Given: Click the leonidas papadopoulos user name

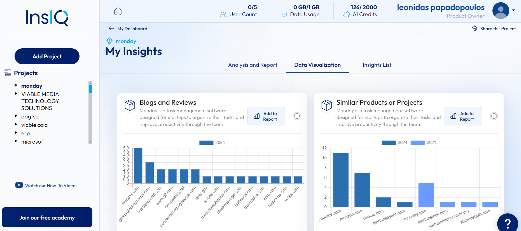Looking at the screenshot, I should tap(441, 7).
